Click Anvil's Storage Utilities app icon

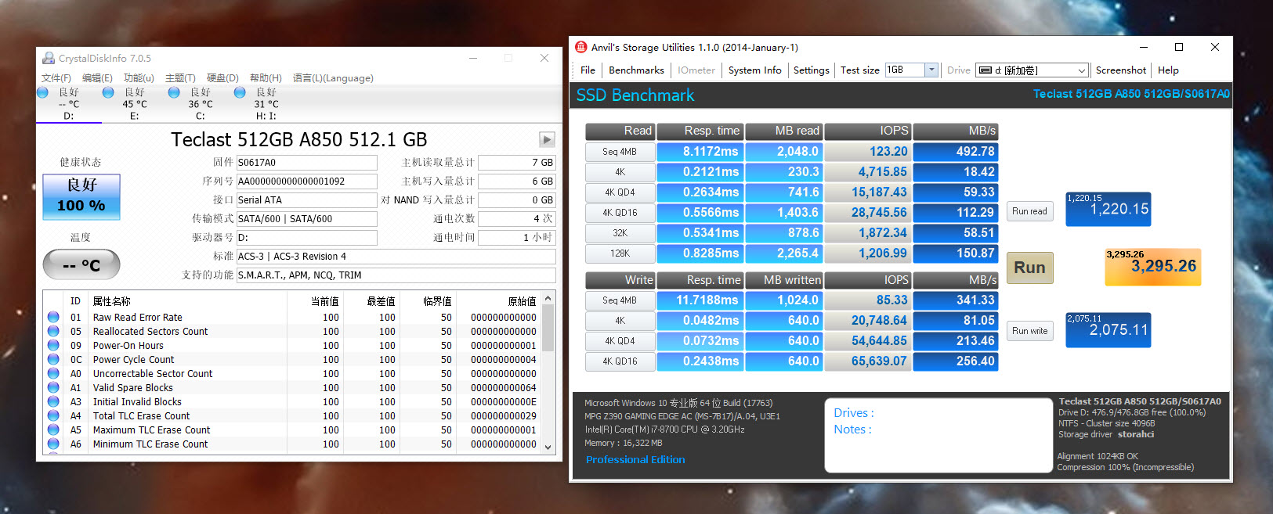581,47
